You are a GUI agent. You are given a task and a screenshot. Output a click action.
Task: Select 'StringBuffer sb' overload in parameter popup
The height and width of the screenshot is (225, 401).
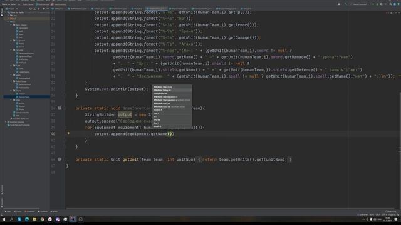[x=172, y=93]
